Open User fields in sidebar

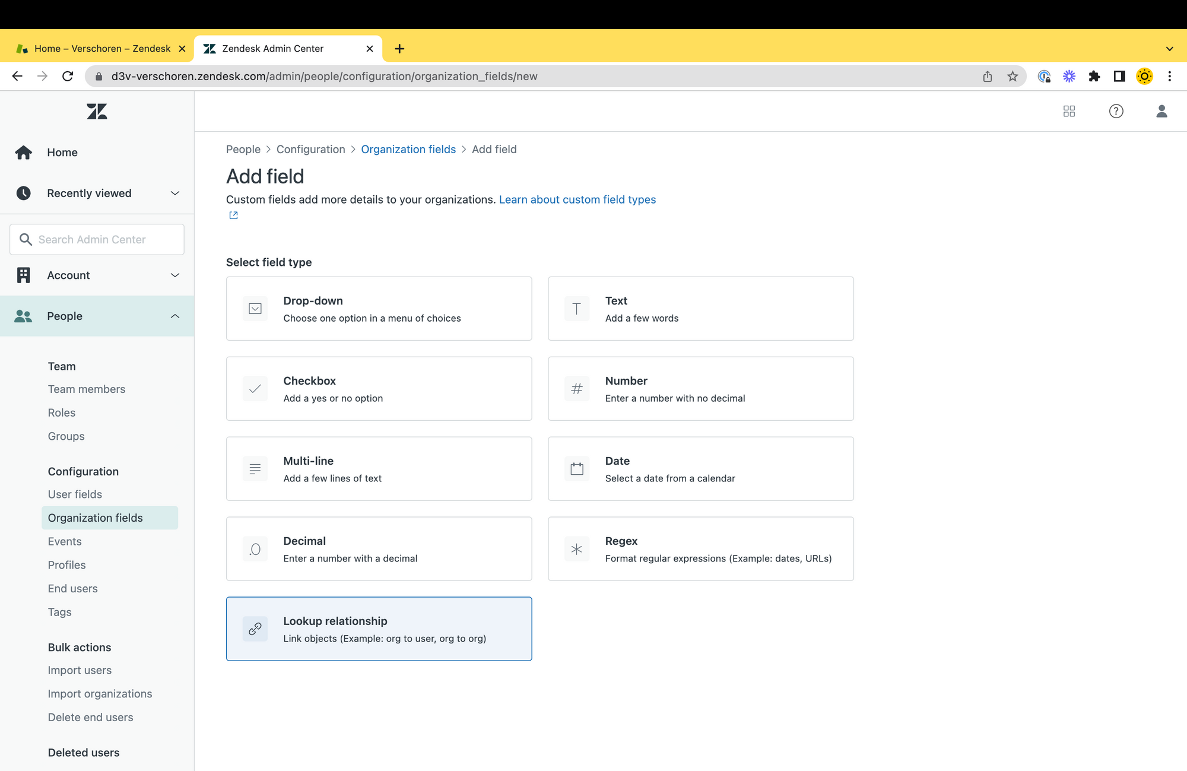tap(75, 494)
